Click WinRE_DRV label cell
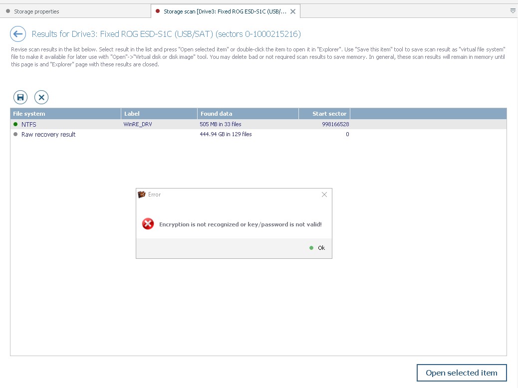 point(138,125)
